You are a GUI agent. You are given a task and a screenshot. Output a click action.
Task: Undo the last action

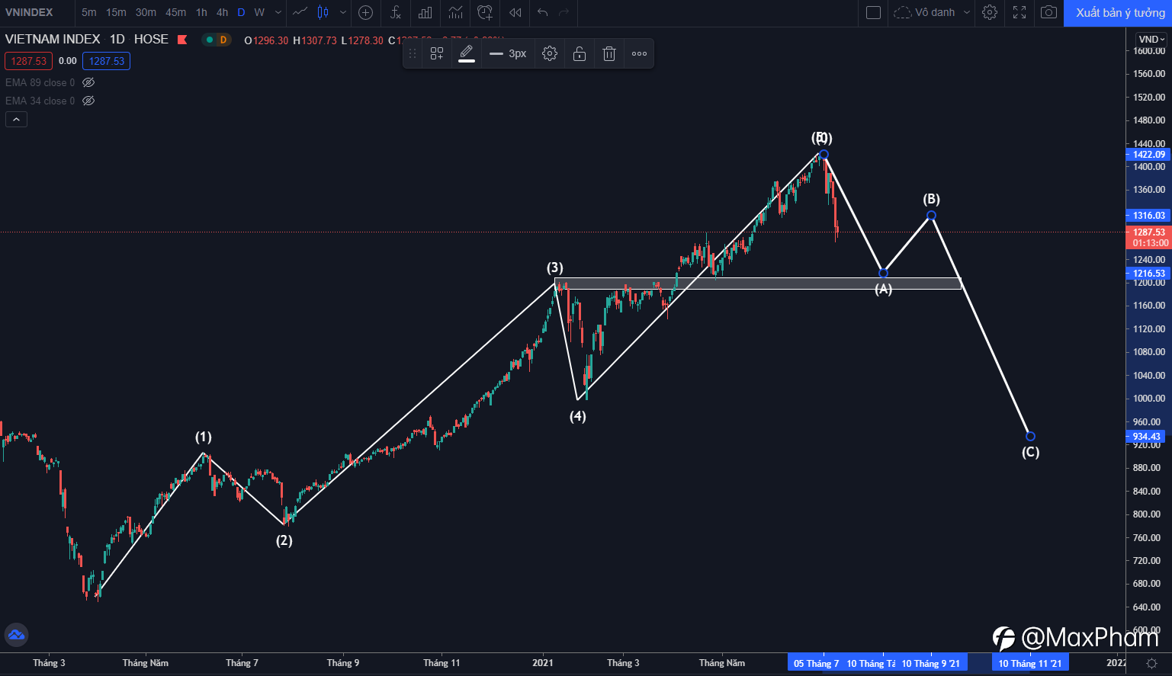tap(542, 12)
